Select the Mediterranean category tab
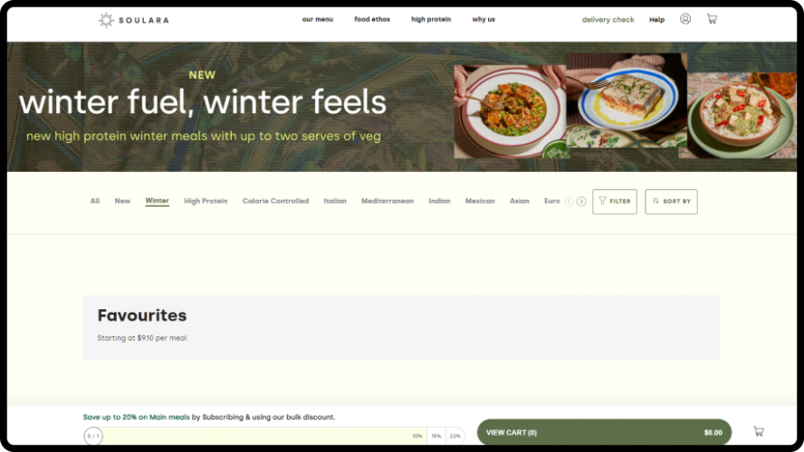This screenshot has height=452, width=804. click(388, 201)
